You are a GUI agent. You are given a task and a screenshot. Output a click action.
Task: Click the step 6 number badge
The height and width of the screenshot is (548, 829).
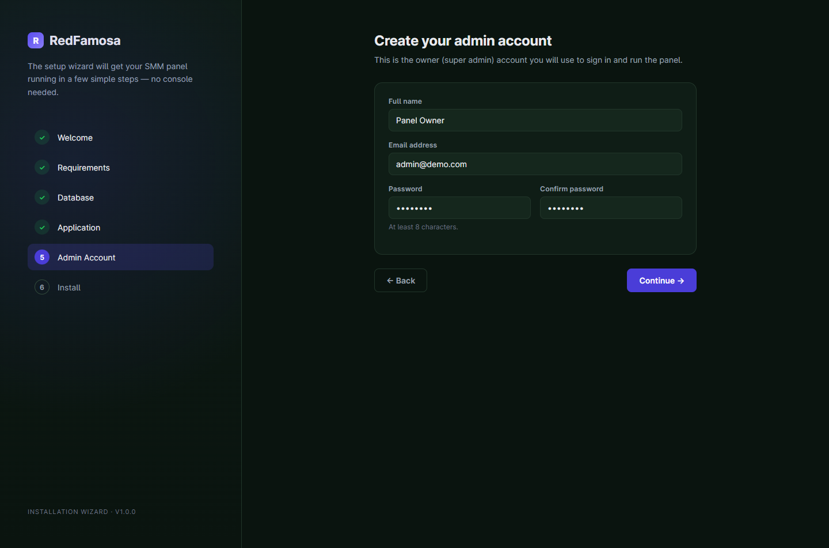42,287
